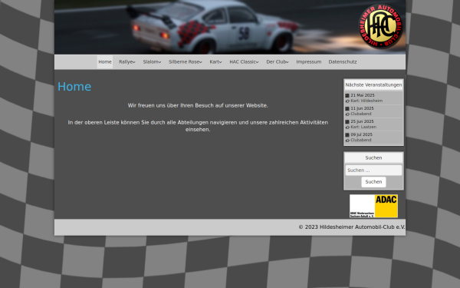The width and height of the screenshot is (460, 288).
Task: Expand the Slalom dropdown menu
Action: tap(152, 62)
